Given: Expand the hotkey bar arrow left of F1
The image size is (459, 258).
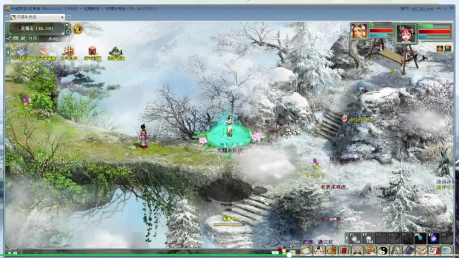Looking at the screenshot, I should pyautogui.click(x=346, y=238).
